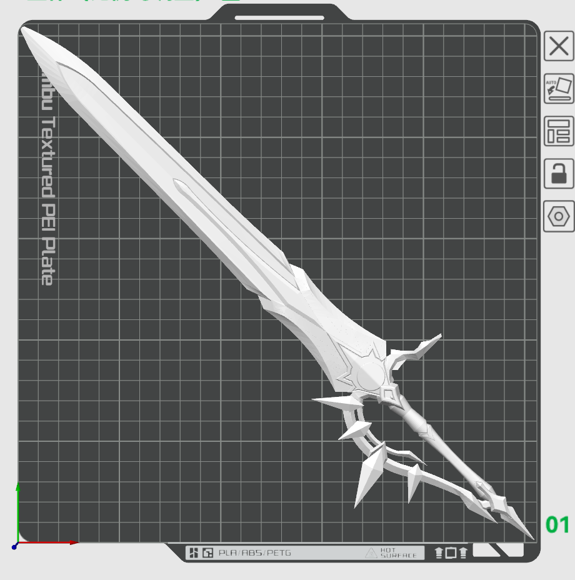Viewport: 575px width, 580px height.
Task: Remove the plate with the X icon
Action: click(559, 46)
